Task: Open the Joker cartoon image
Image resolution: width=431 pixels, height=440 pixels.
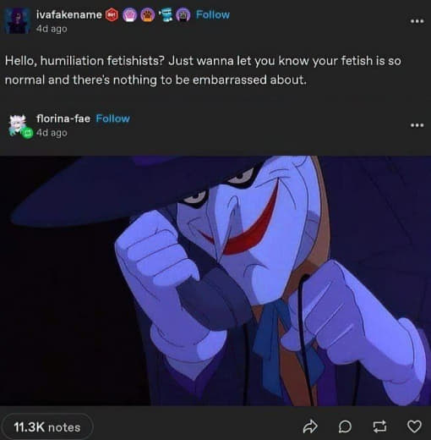Action: (215, 281)
